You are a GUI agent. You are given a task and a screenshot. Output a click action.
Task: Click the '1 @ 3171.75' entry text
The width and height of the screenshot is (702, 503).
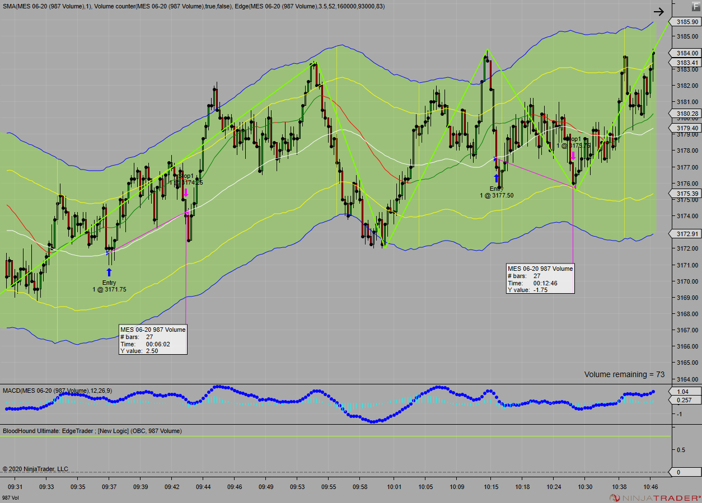point(110,290)
